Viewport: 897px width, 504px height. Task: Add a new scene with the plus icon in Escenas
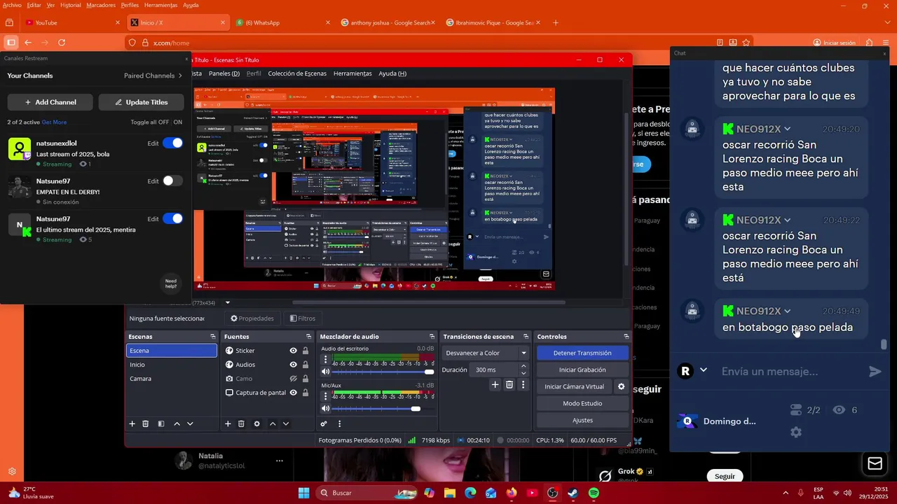pos(132,423)
